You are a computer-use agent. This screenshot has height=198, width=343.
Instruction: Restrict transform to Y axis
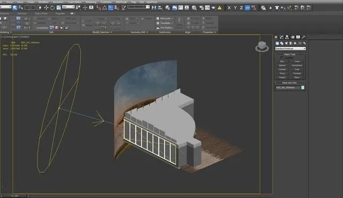(235, 8)
